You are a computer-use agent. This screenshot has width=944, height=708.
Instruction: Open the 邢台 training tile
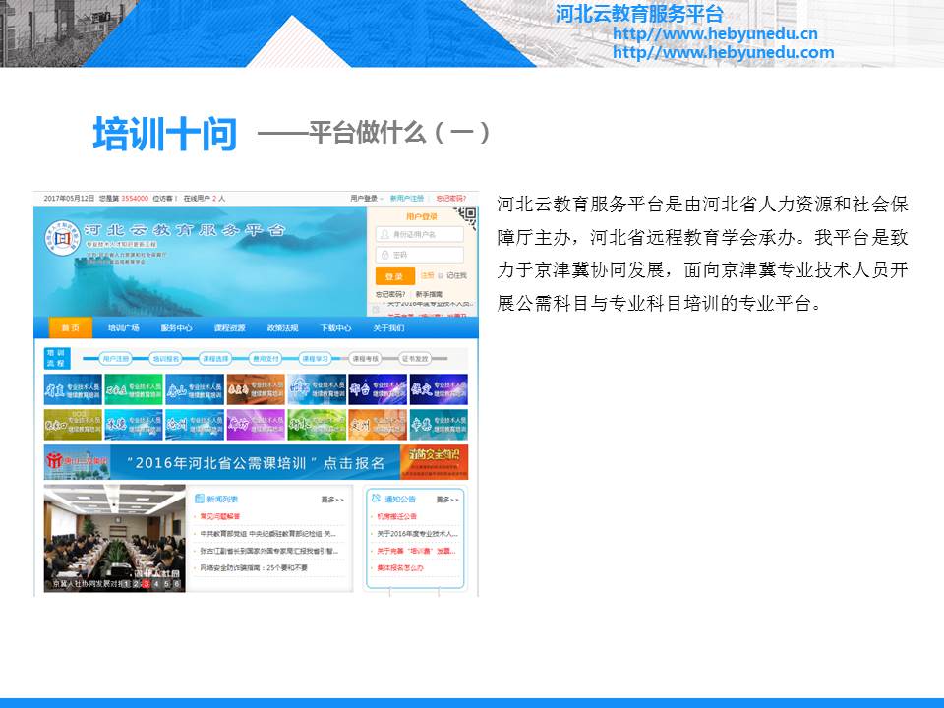point(378,389)
